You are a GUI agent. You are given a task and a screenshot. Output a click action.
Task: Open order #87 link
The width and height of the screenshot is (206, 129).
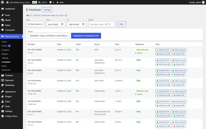(x=77, y=60)
